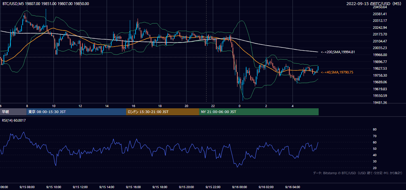The image size is (406, 190).
Task: Click RSI axis level 40
Action: 375,155
